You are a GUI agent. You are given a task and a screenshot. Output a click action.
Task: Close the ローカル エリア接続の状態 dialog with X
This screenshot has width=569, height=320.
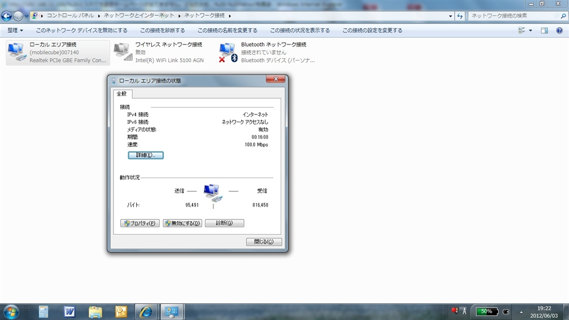(276, 79)
